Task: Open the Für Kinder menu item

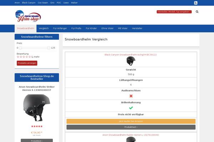Action: [x=91, y=28]
